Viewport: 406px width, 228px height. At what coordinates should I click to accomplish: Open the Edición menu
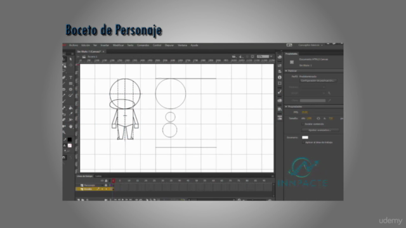tap(86, 45)
